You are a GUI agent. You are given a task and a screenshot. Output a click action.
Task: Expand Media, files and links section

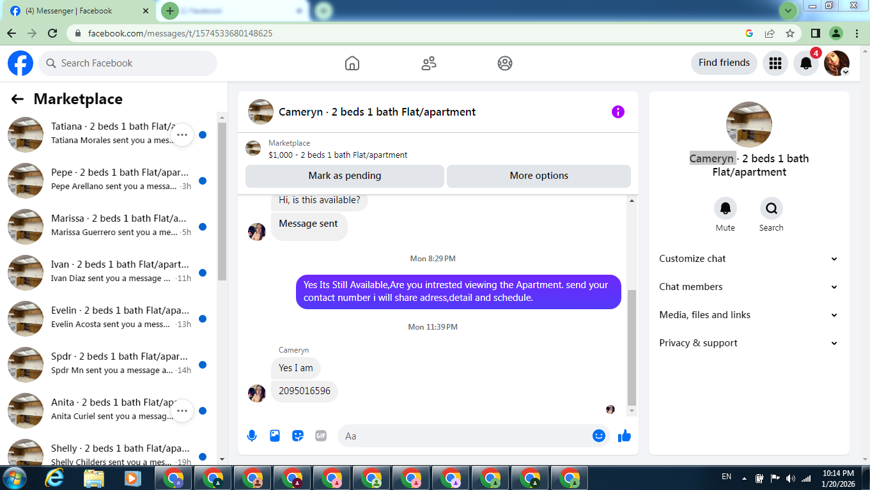tap(749, 315)
